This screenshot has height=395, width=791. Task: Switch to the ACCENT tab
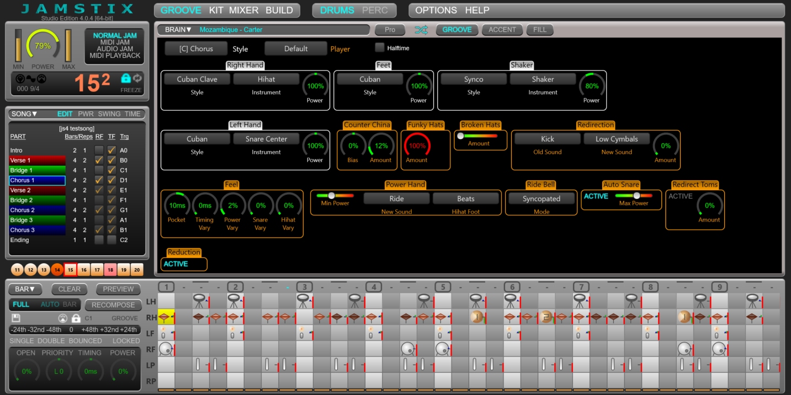502,30
